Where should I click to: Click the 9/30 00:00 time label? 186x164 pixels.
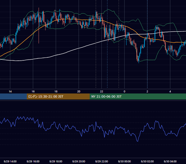(x=124, y=161)
